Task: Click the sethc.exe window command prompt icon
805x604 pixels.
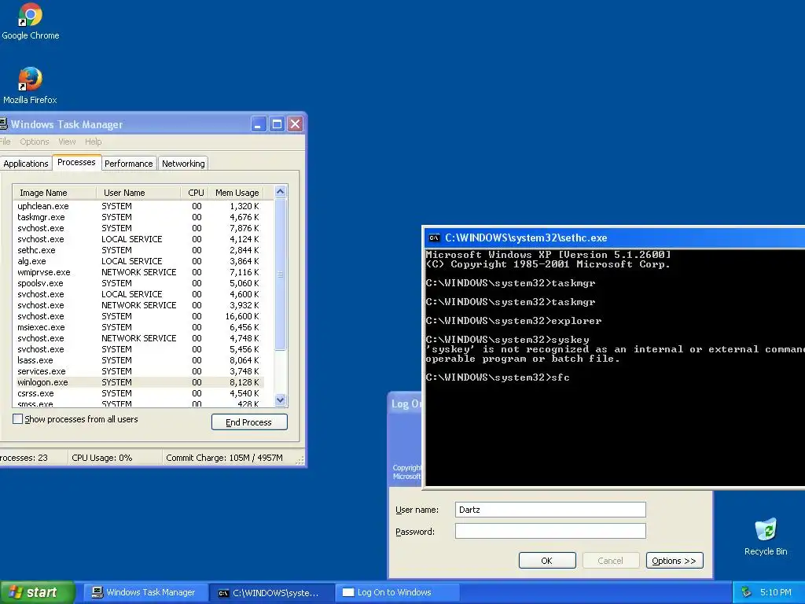Action: (x=434, y=238)
